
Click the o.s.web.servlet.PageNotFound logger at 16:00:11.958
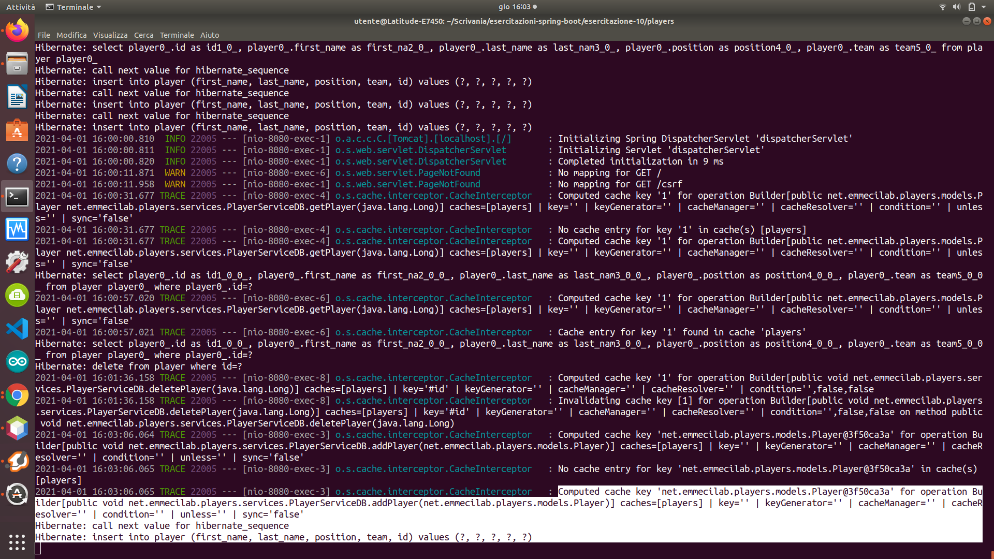407,184
